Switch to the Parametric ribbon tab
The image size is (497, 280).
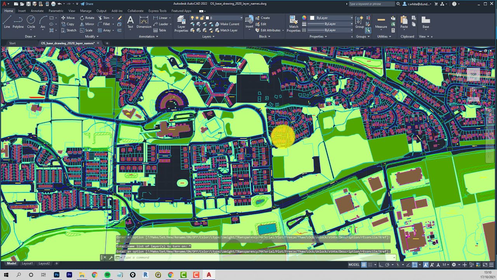[x=56, y=11]
